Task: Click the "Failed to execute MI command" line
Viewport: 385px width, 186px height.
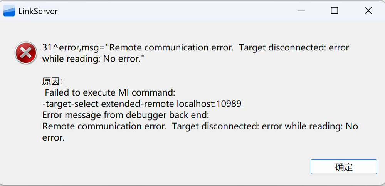Action: pos(110,92)
